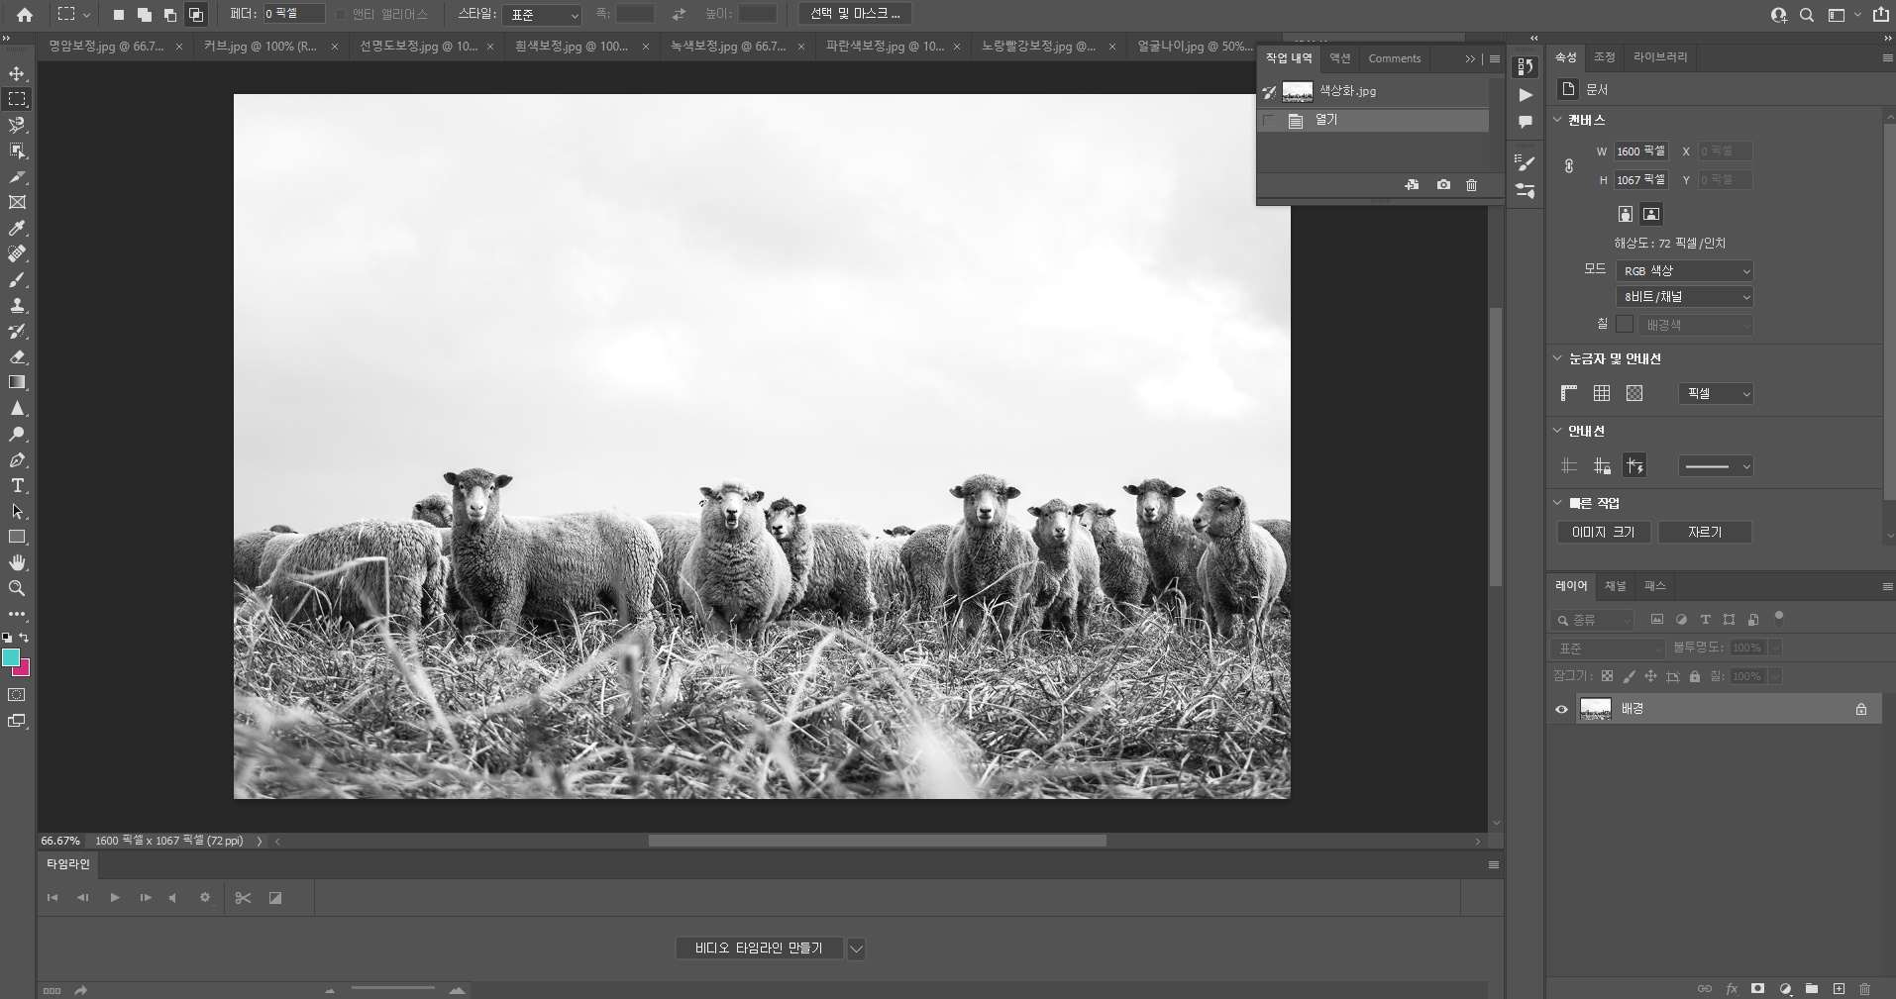Go to Photoshop Home screen
The image size is (1896, 999).
pos(25,15)
